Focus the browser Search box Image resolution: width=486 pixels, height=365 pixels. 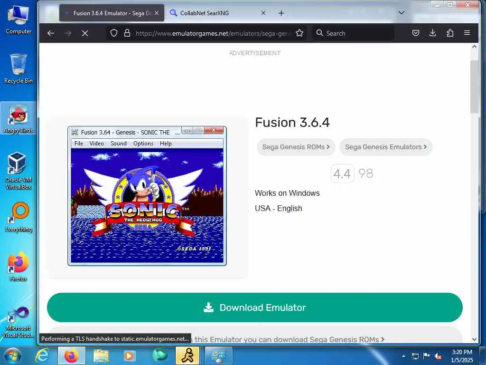[353, 33]
